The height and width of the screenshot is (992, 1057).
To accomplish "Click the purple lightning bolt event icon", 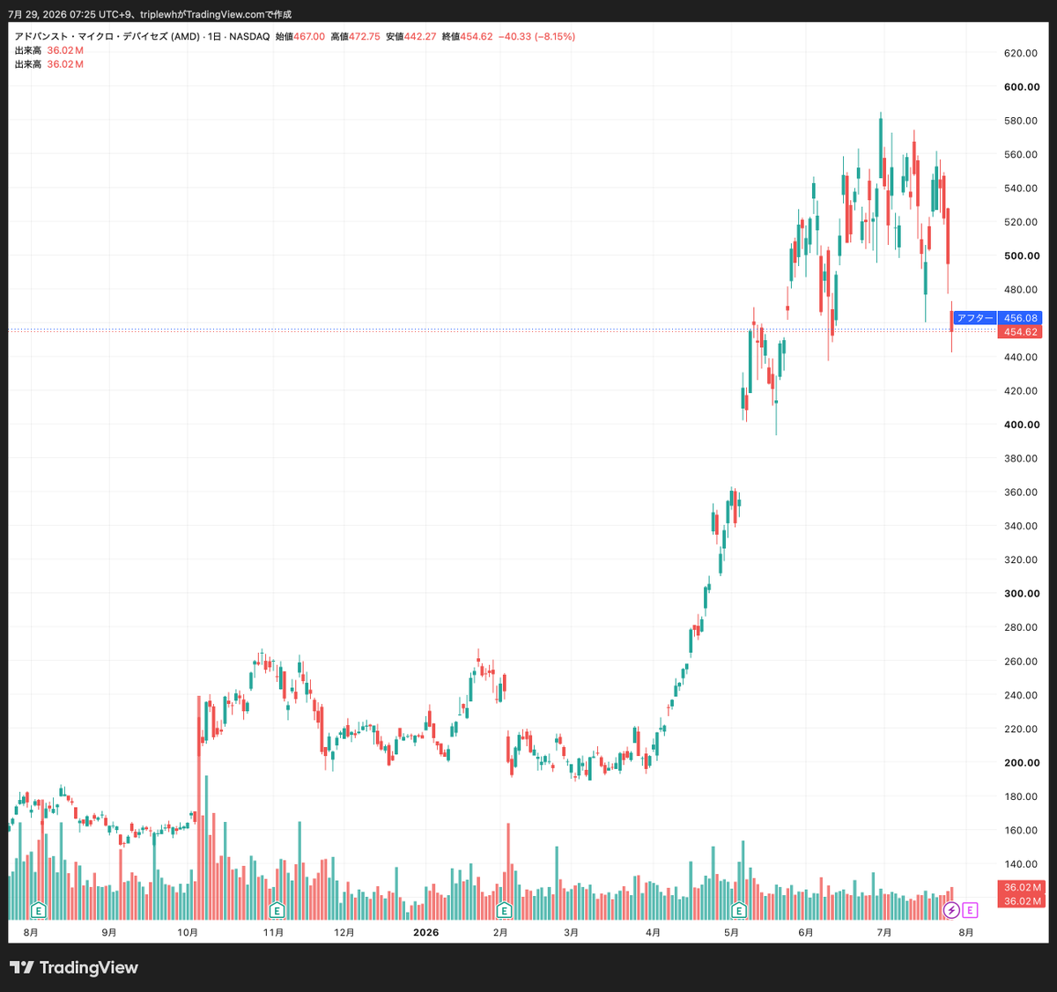I will (x=951, y=910).
